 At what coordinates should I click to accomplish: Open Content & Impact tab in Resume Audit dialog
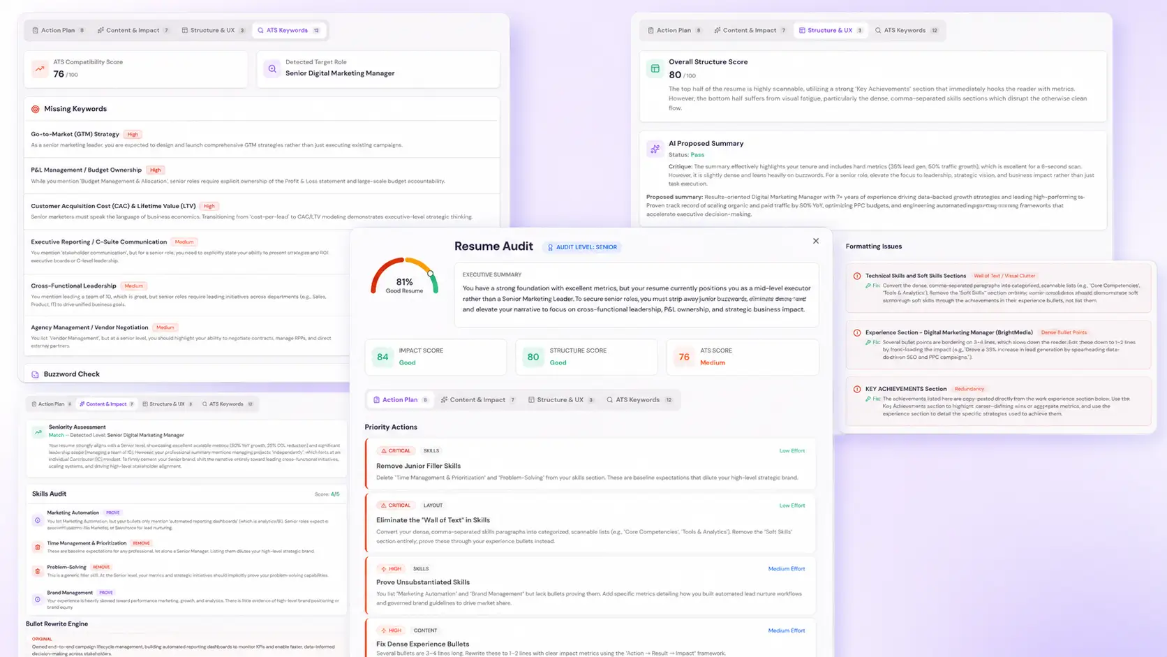coord(478,400)
